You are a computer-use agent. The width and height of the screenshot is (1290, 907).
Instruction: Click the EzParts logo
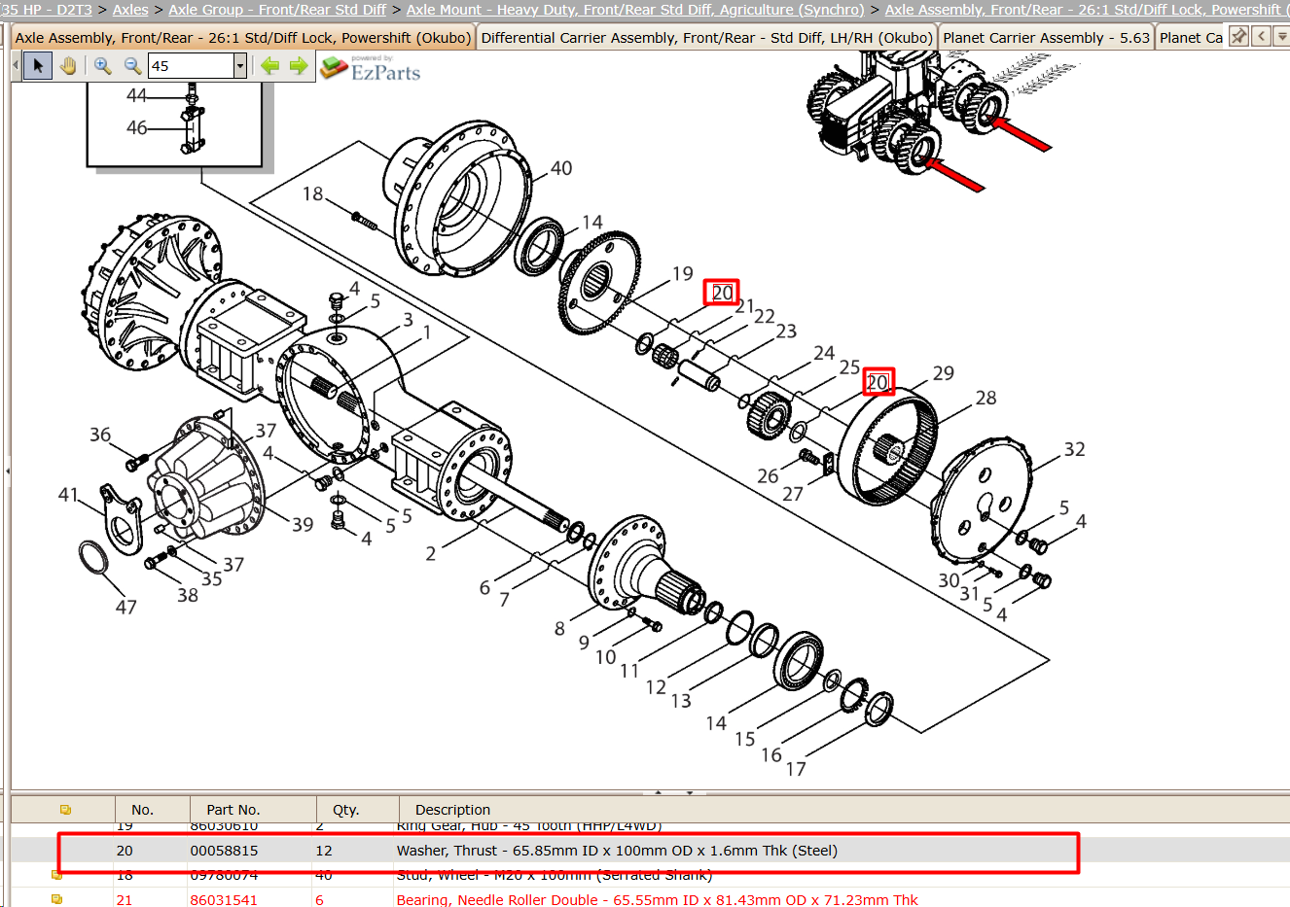pyautogui.click(x=371, y=68)
